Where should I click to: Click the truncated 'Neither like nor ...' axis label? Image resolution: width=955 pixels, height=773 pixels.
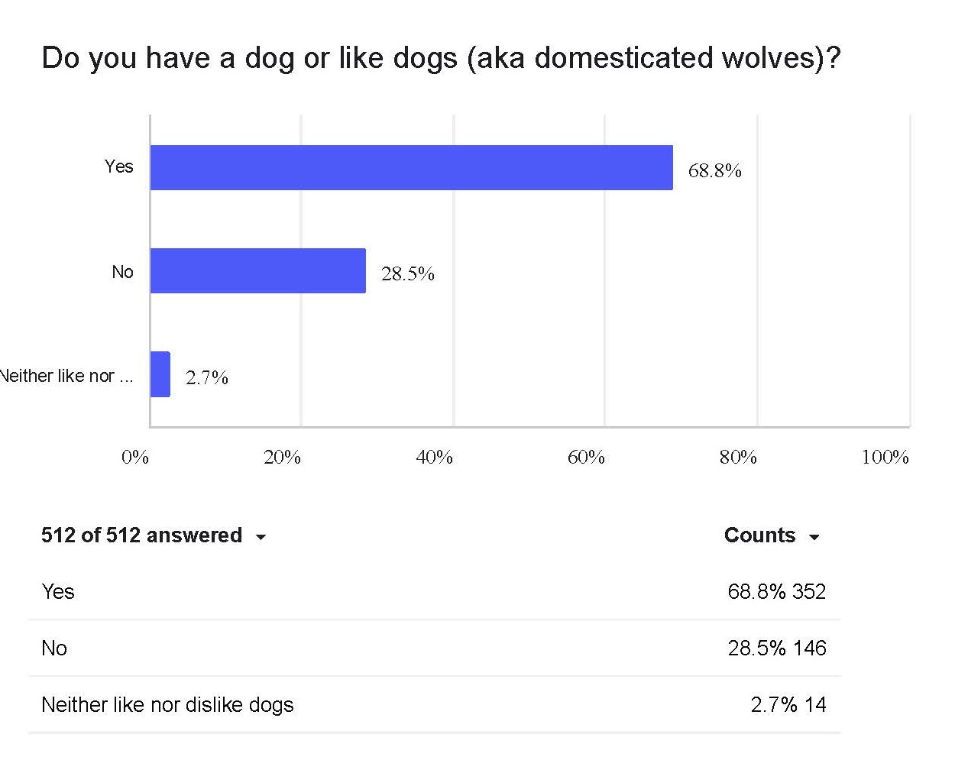point(67,375)
